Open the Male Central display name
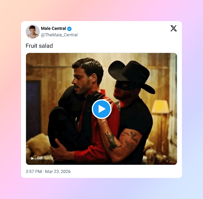This screenshot has height=199, width=203. pyautogui.click(x=53, y=28)
